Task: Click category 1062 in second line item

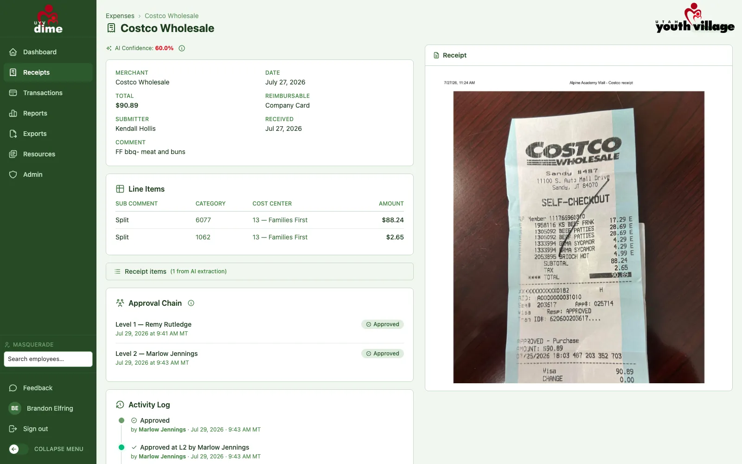Action: 203,237
